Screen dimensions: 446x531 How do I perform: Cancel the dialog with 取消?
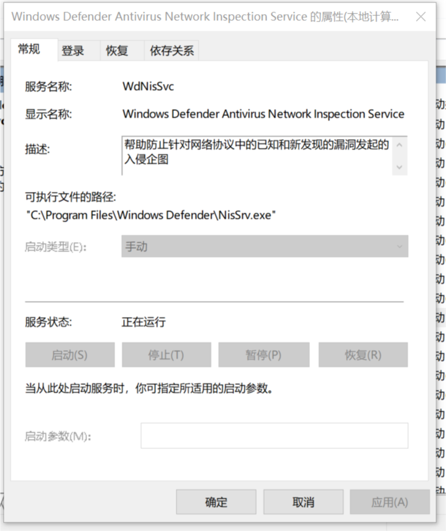pyautogui.click(x=303, y=502)
